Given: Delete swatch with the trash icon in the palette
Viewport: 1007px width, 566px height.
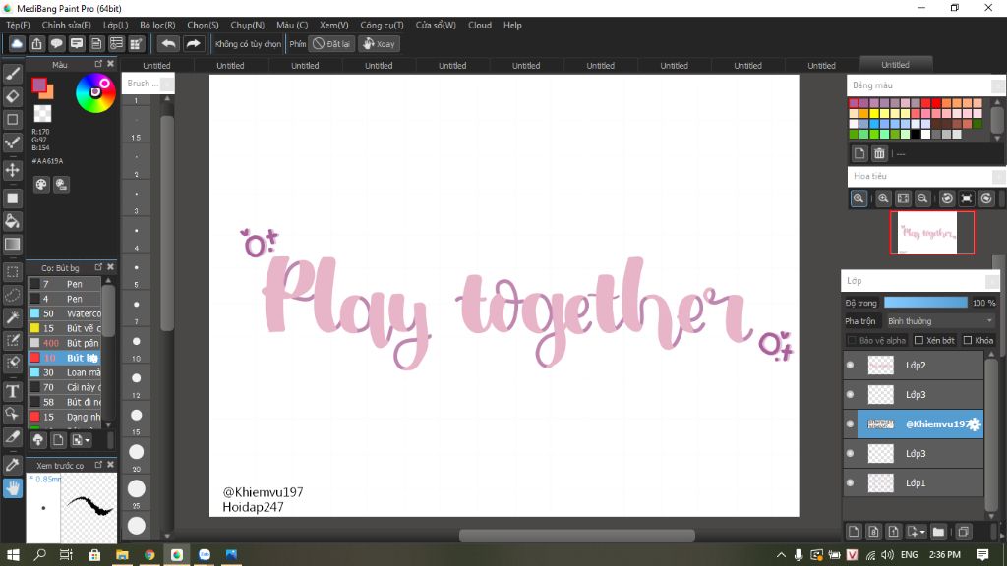Looking at the screenshot, I should 879,153.
